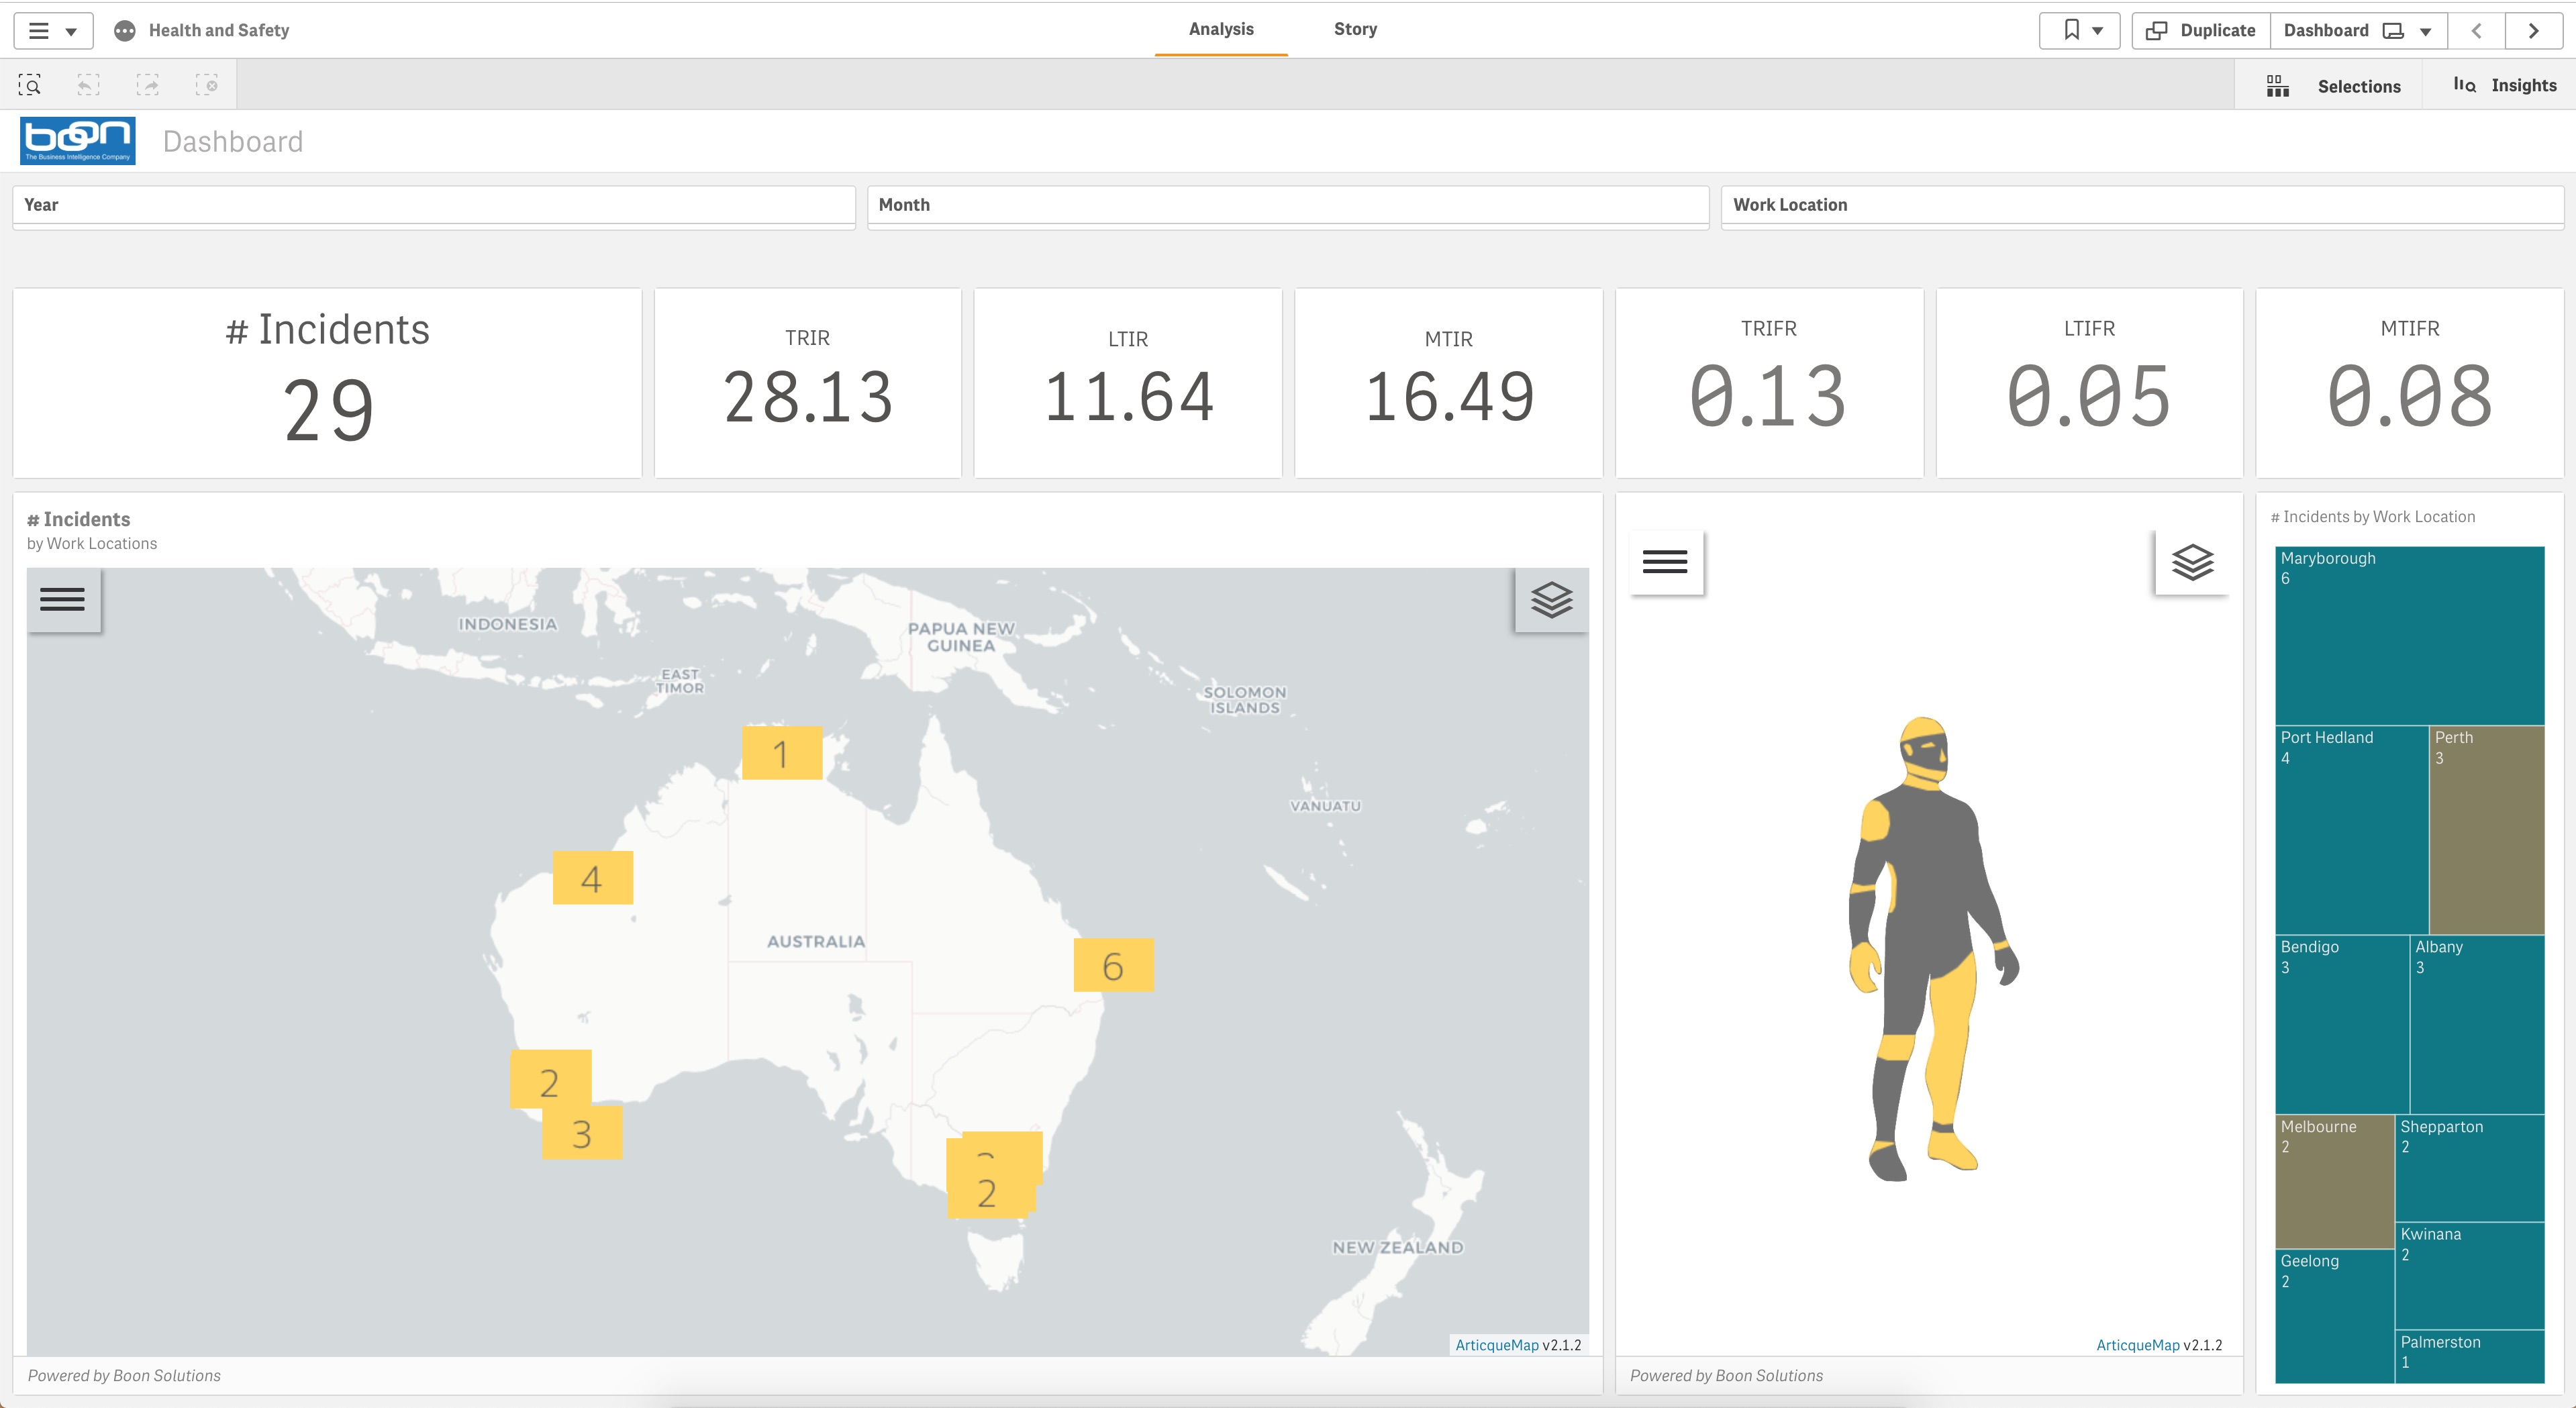This screenshot has height=1408, width=2576.
Task: Clear all selections icon
Action: coord(207,85)
